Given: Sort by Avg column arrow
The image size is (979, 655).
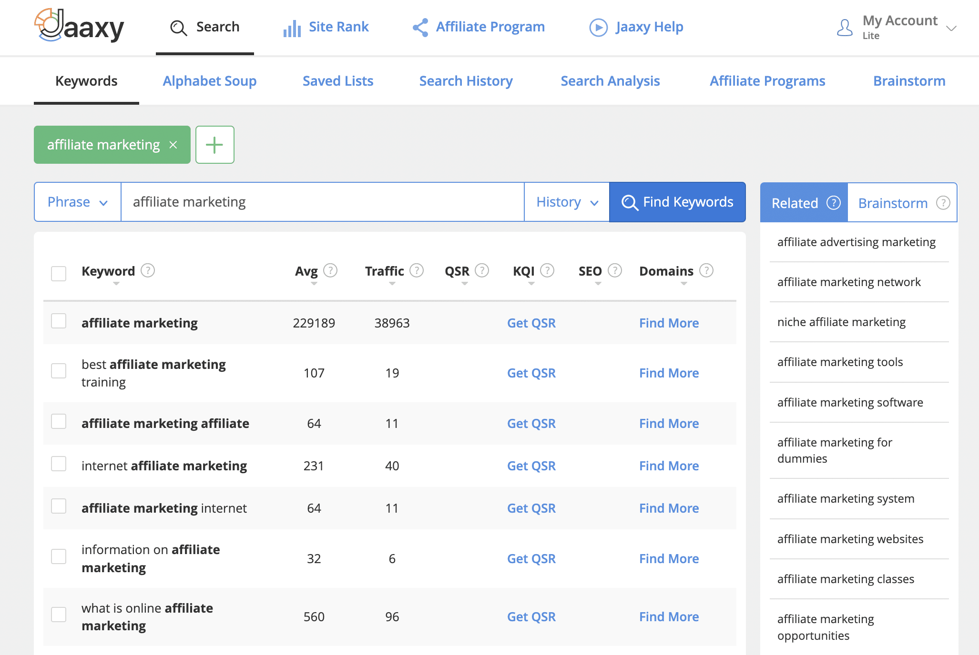Looking at the screenshot, I should pos(314,284).
